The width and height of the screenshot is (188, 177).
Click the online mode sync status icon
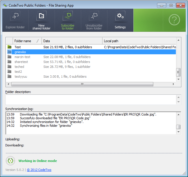[10, 161]
